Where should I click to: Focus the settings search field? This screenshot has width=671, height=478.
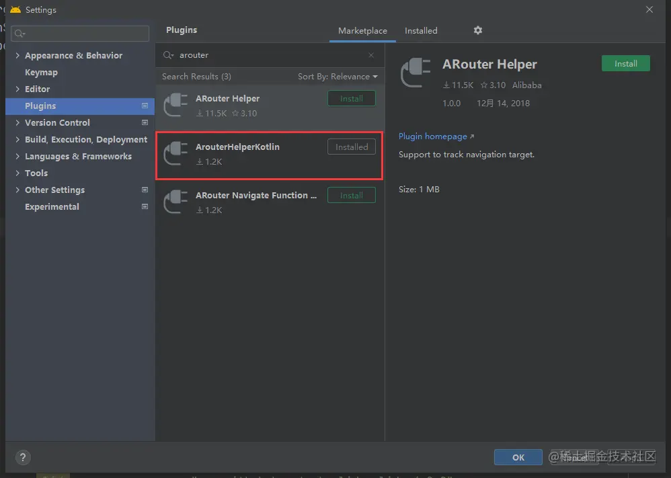80,34
